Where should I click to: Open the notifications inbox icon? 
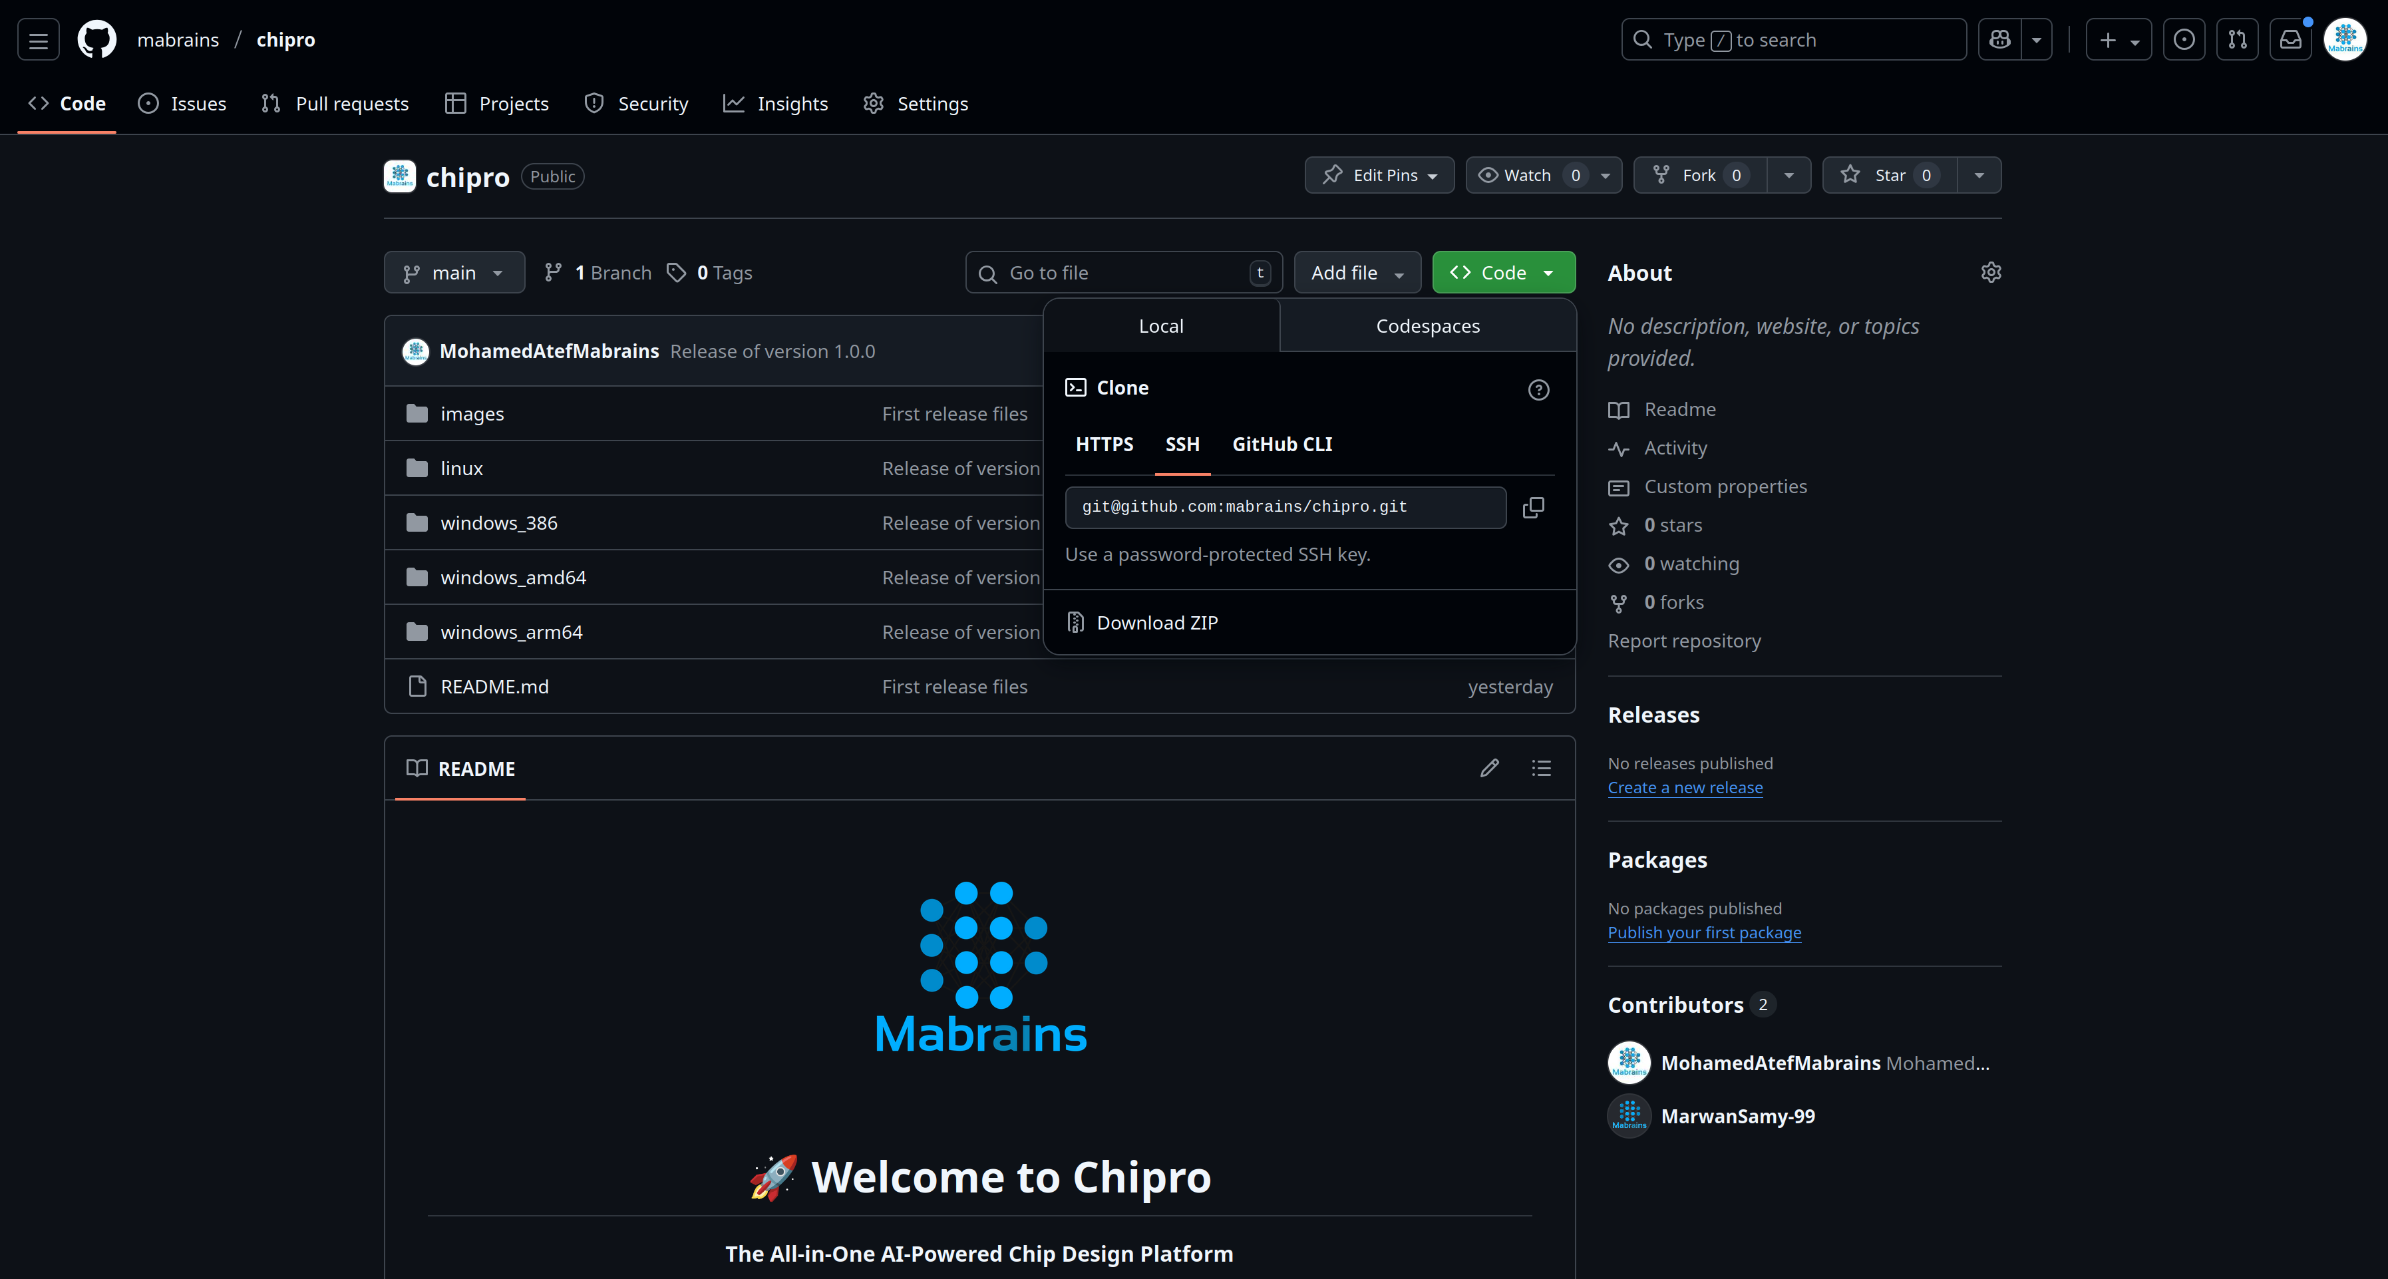point(2291,39)
